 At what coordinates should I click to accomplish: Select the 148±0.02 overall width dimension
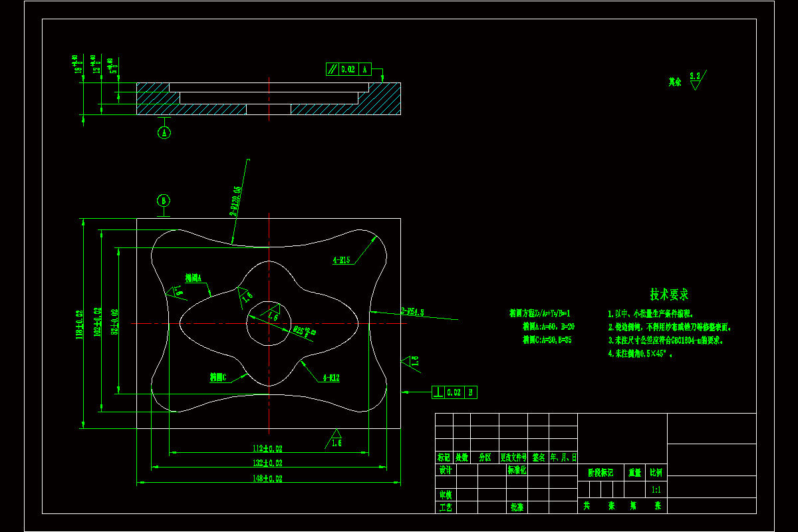coord(269,478)
